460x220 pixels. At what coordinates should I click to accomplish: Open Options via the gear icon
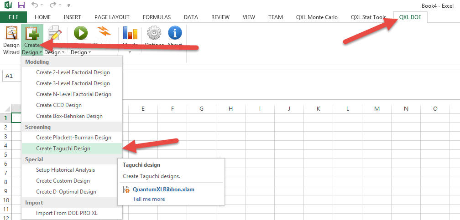click(x=154, y=33)
